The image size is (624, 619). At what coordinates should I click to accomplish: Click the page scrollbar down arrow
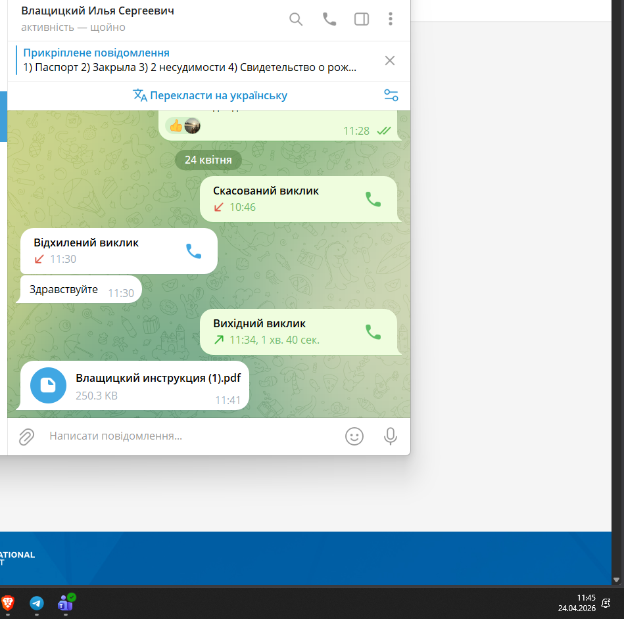(x=617, y=580)
